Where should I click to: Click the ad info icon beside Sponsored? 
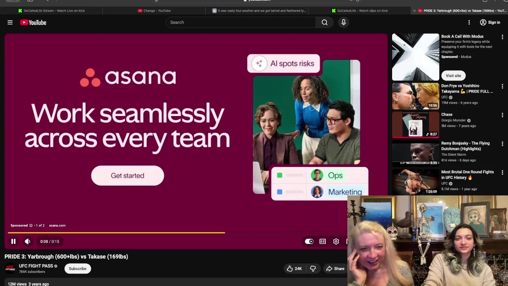[x=31, y=226]
